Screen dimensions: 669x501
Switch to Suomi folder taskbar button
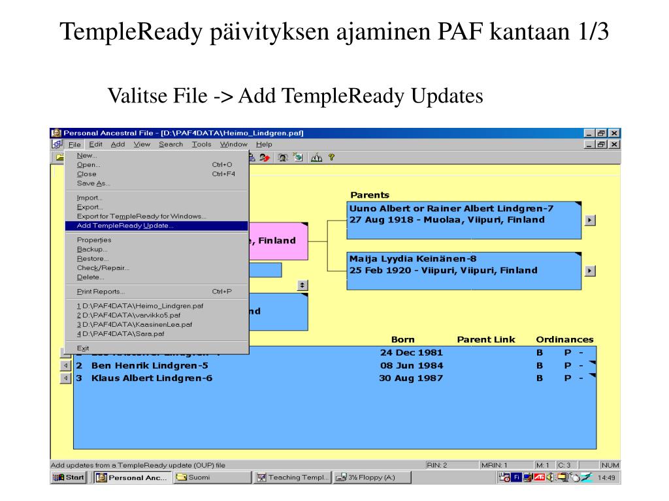pos(212,477)
